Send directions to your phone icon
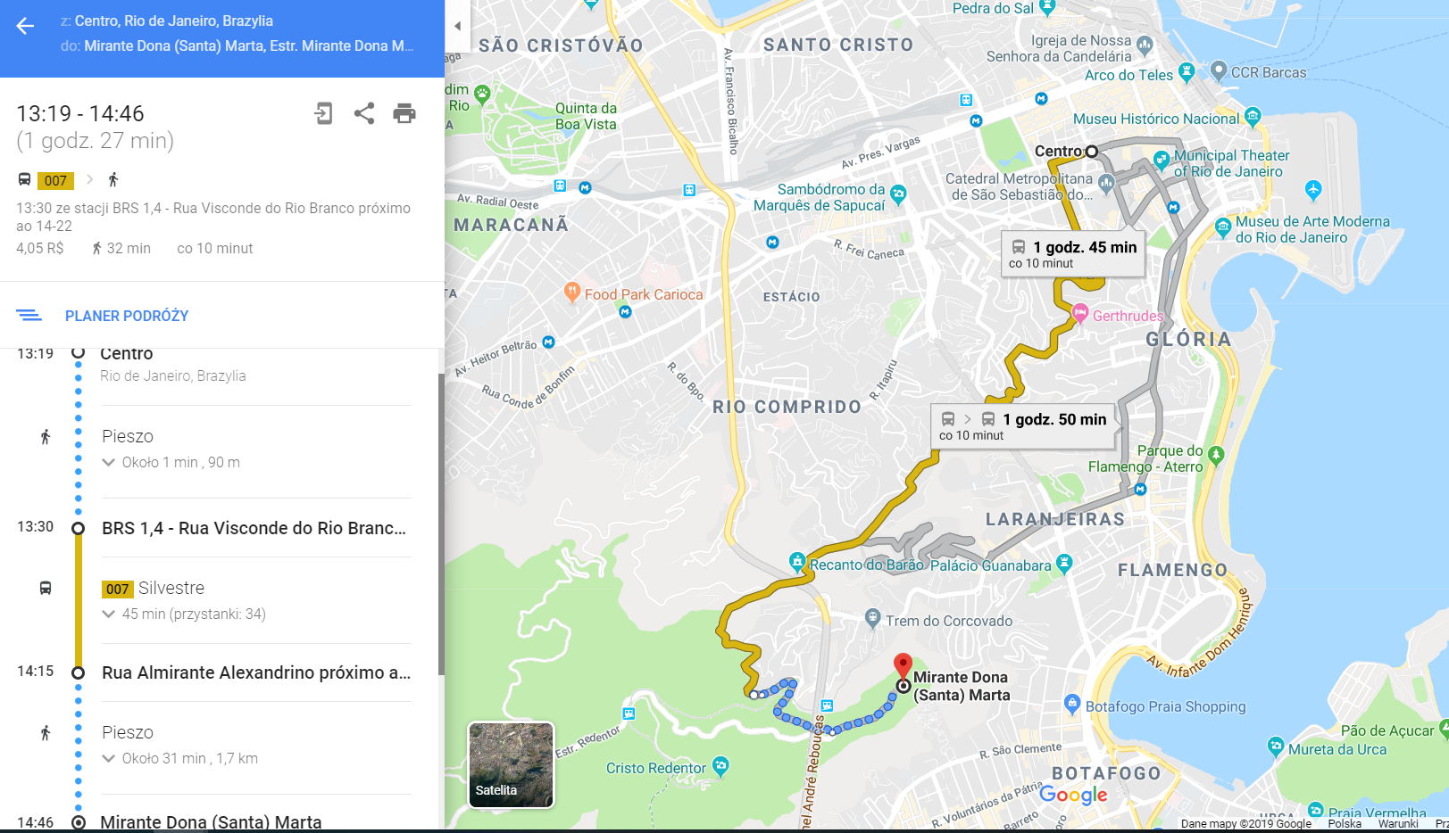The height and width of the screenshot is (833, 1449). click(x=323, y=113)
